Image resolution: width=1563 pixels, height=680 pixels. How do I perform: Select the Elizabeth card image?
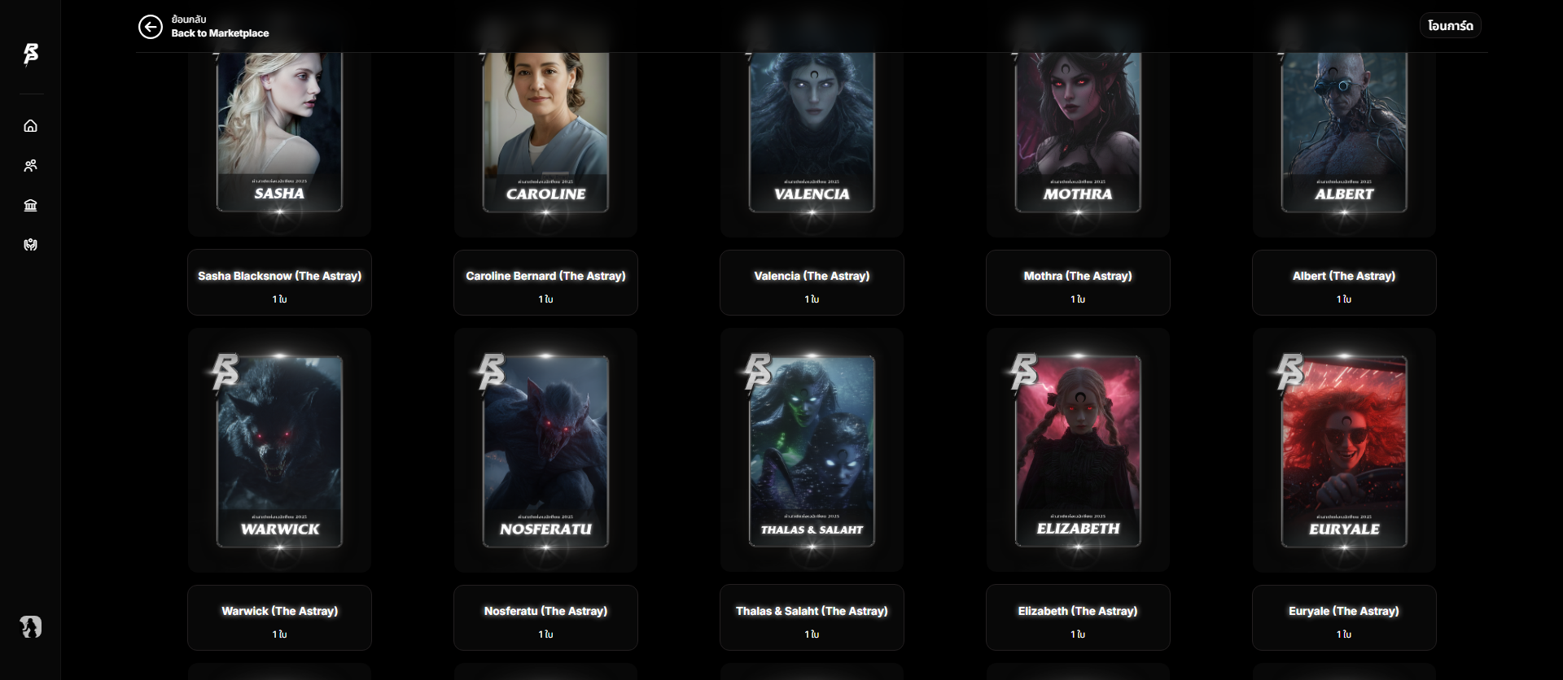pos(1078,451)
